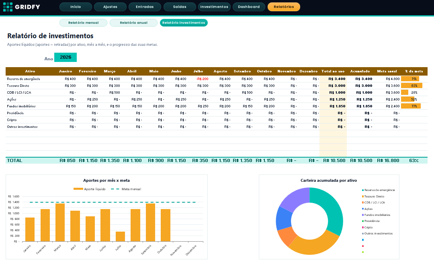The image size is (434, 271).
Task: Select the Previdência row label
Action: click(x=15, y=113)
